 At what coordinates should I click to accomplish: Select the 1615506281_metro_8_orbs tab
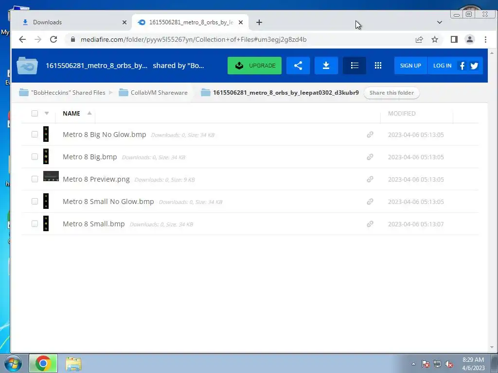pos(190,22)
